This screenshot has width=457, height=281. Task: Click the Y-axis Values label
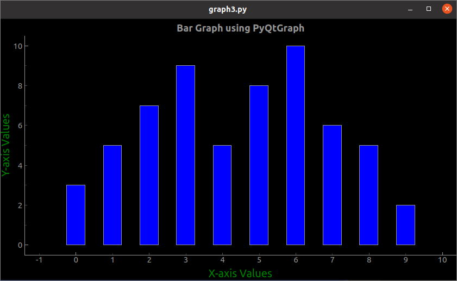5,145
